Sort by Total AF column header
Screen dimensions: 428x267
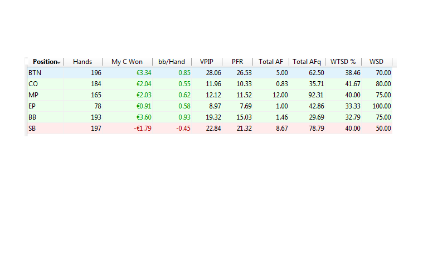271,62
